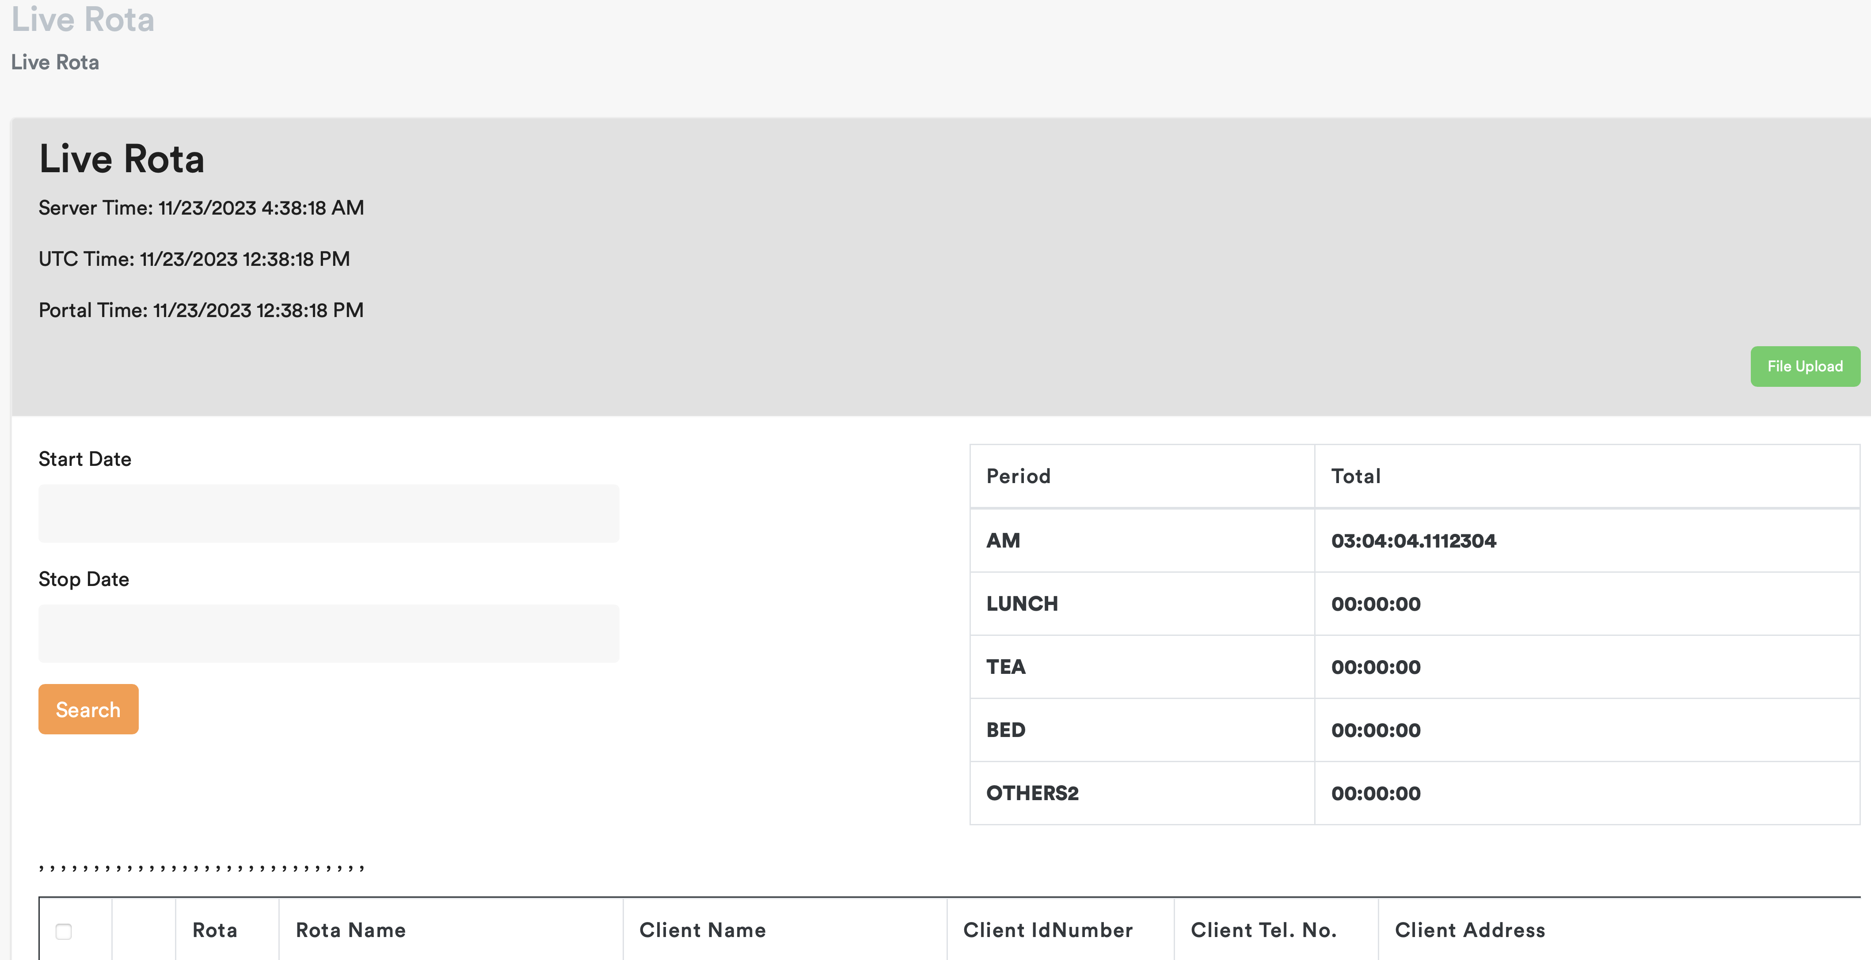Viewport: 1871px width, 960px height.
Task: Click the Client IdNumber column header
Action: [1047, 930]
